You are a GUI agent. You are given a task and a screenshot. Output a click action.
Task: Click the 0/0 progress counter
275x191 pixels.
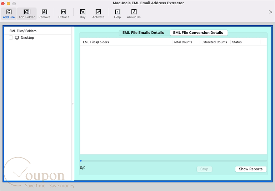point(82,168)
